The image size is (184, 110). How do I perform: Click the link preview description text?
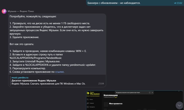[x=48, y=84]
